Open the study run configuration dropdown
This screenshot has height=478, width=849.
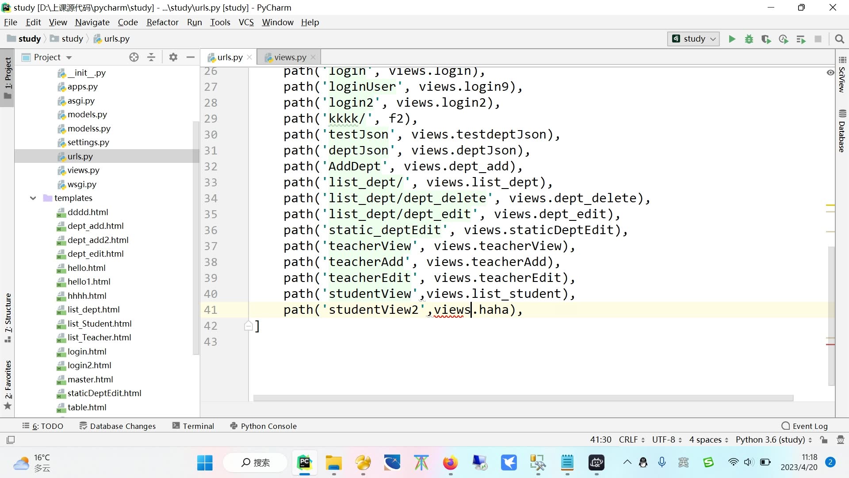[693, 39]
